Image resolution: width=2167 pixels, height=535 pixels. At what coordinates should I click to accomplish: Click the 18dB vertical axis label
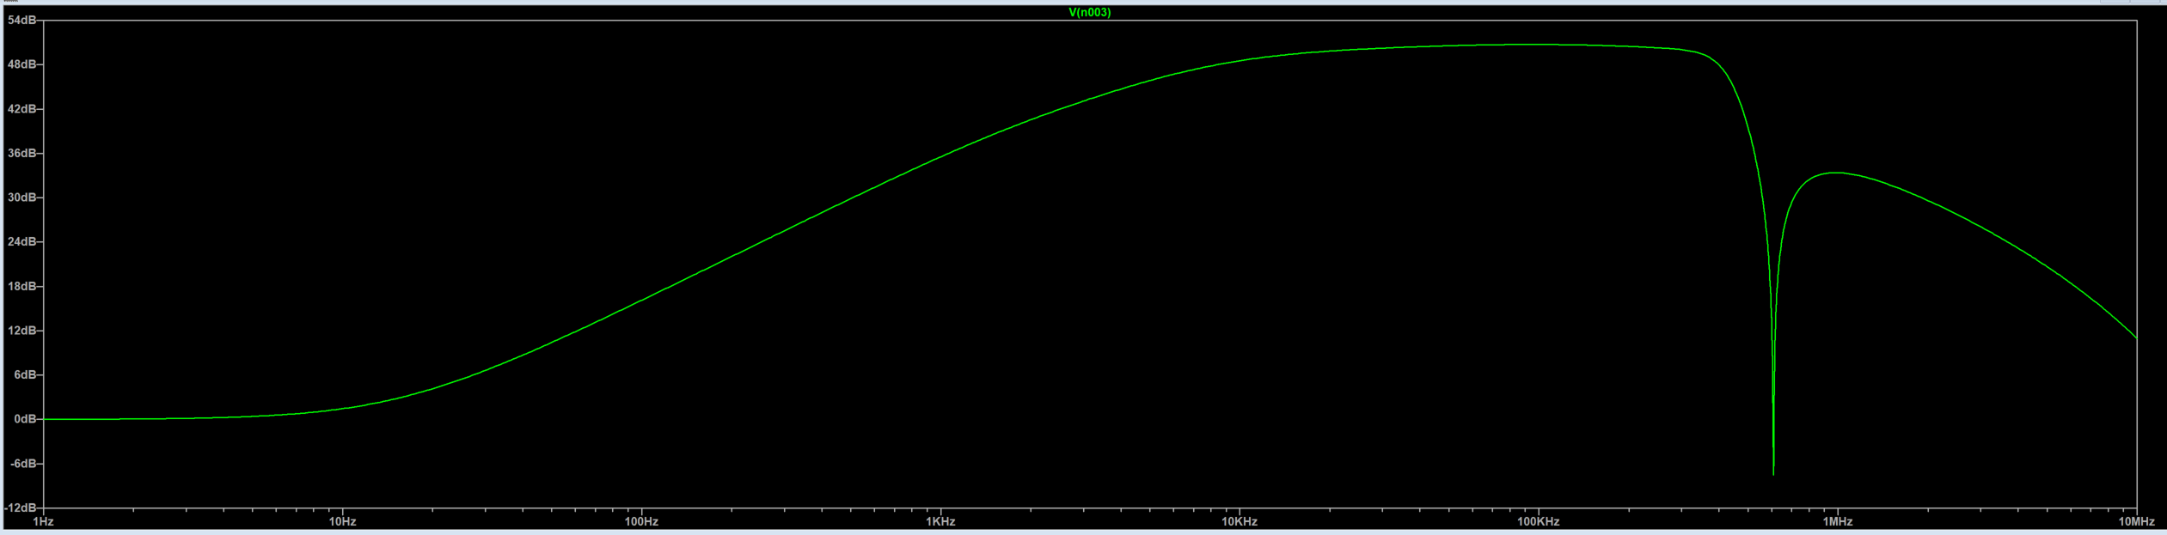(x=21, y=286)
